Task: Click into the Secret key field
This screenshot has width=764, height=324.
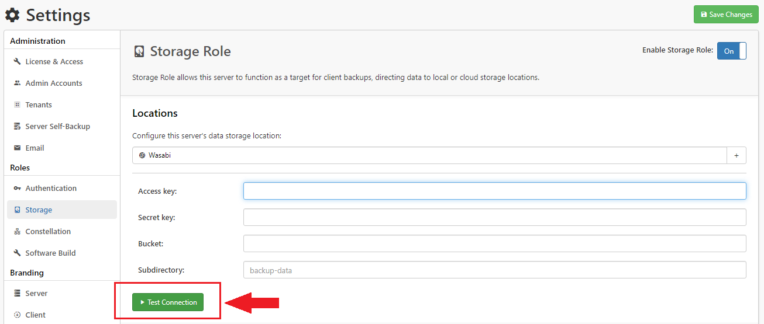Action: 494,217
